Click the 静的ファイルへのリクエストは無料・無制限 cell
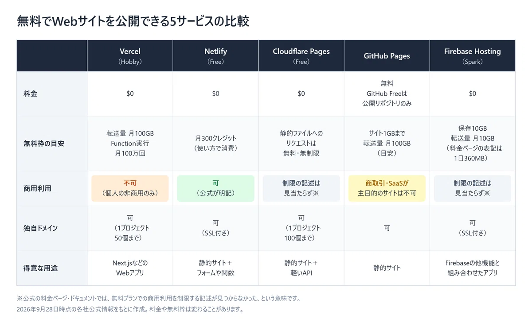 click(301, 144)
